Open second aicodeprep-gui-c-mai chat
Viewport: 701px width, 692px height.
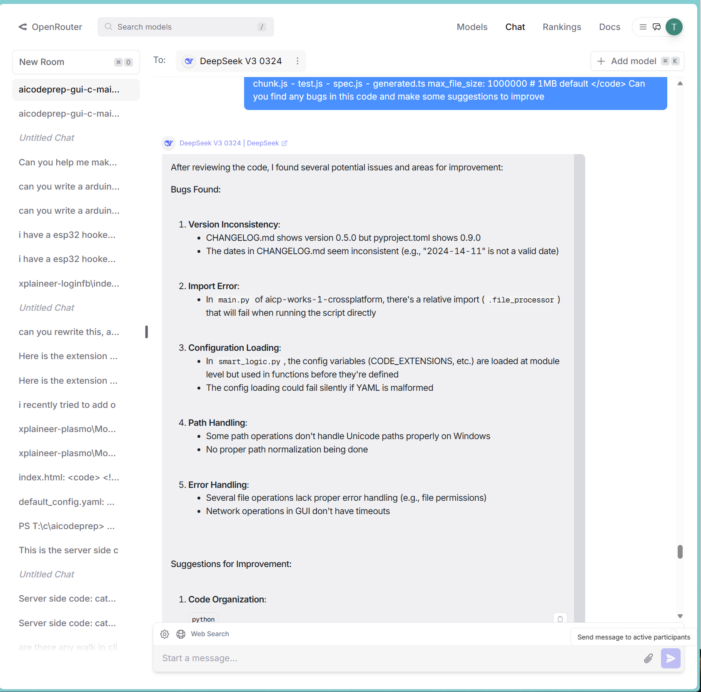click(76, 114)
